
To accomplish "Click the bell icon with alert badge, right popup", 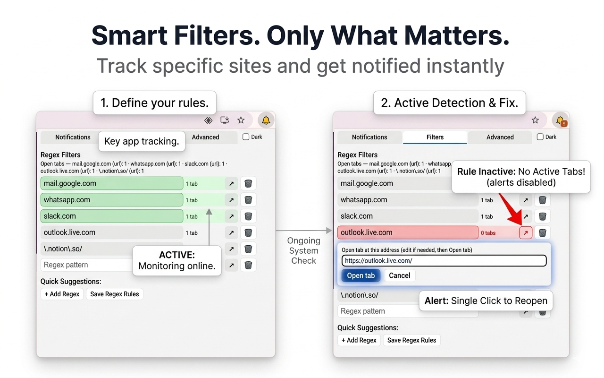I will click(561, 121).
